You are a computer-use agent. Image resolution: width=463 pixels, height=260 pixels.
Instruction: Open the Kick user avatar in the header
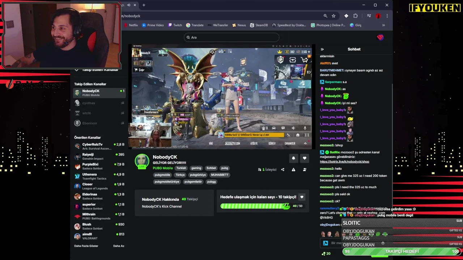coord(380,38)
